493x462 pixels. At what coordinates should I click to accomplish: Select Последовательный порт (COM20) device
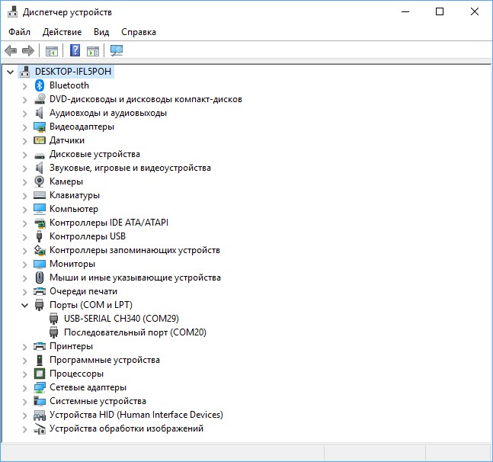tap(135, 332)
